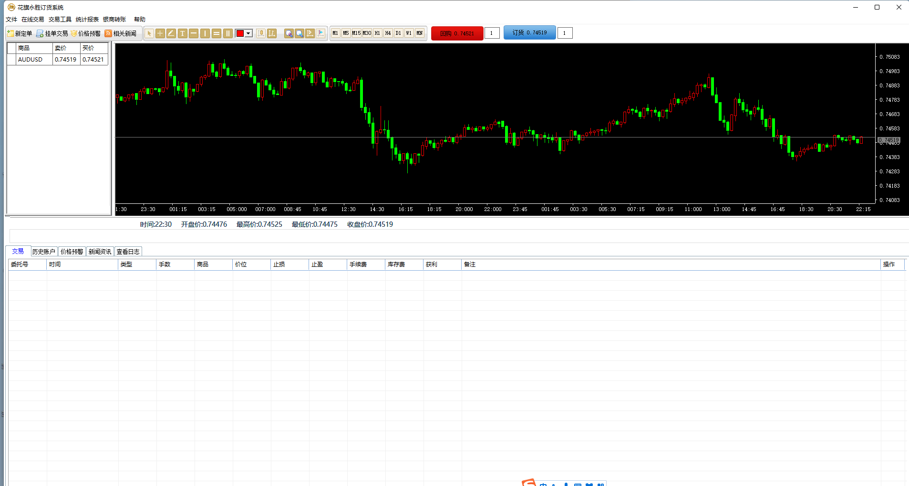Viewport: 909px width, 486px height.
Task: Switch to 历史账户 tab
Action: [44, 252]
